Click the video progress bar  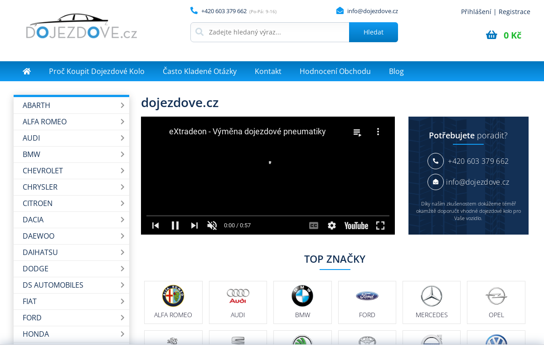click(267, 216)
